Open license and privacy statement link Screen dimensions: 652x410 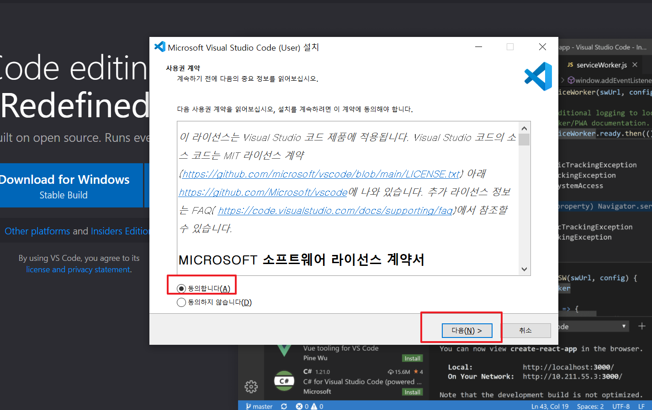[x=78, y=270]
